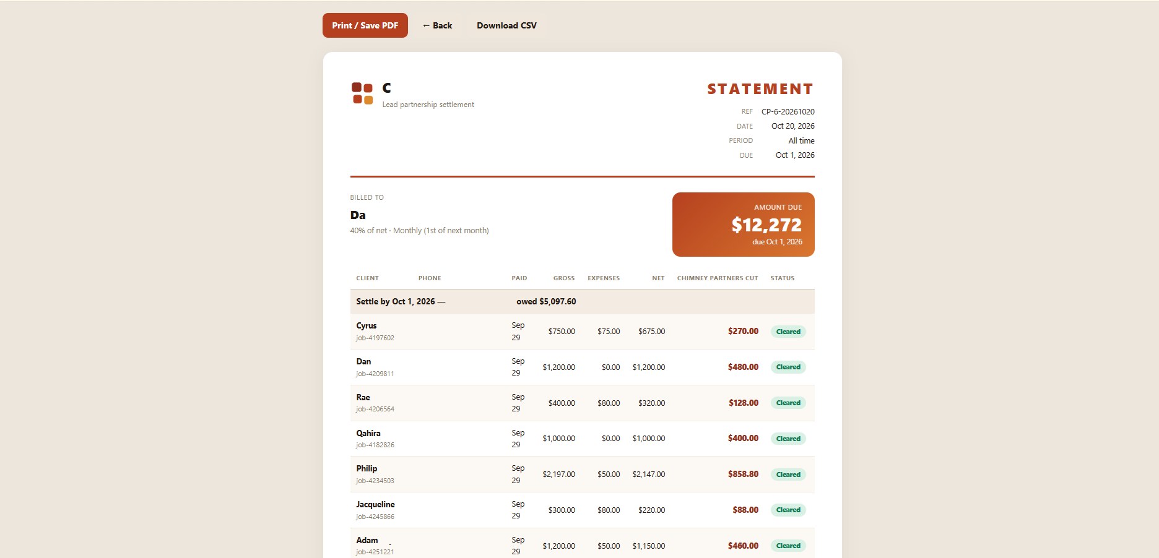Click the $480.00 cut in Dan's row
This screenshot has height=558, width=1159.
[x=743, y=367]
